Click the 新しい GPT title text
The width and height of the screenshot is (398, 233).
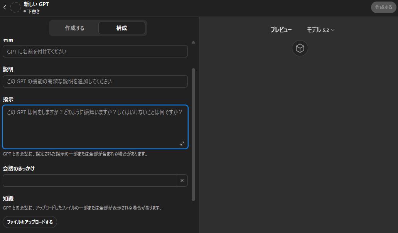coord(36,4)
